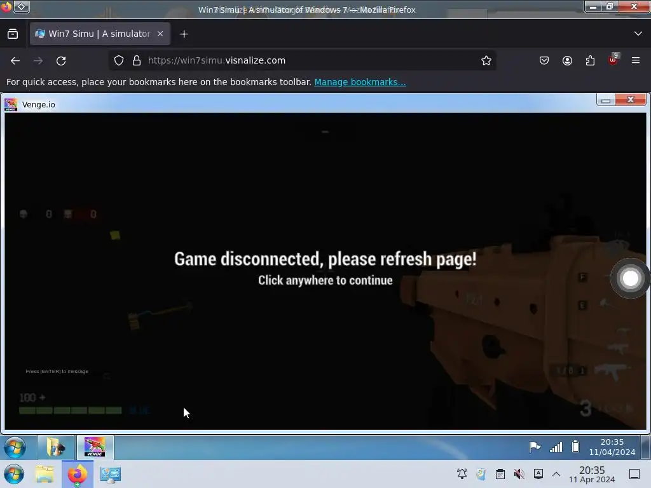Viewport: 651px width, 488px height.
Task: Open the simulated Action Center flag
Action: 535,447
